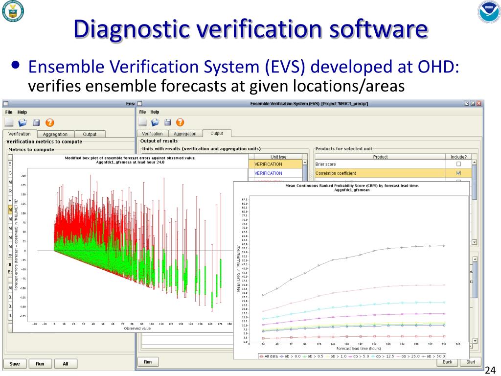Click Run button in the NFDC1_precip window
The height and width of the screenshot is (376, 501).
[148, 362]
